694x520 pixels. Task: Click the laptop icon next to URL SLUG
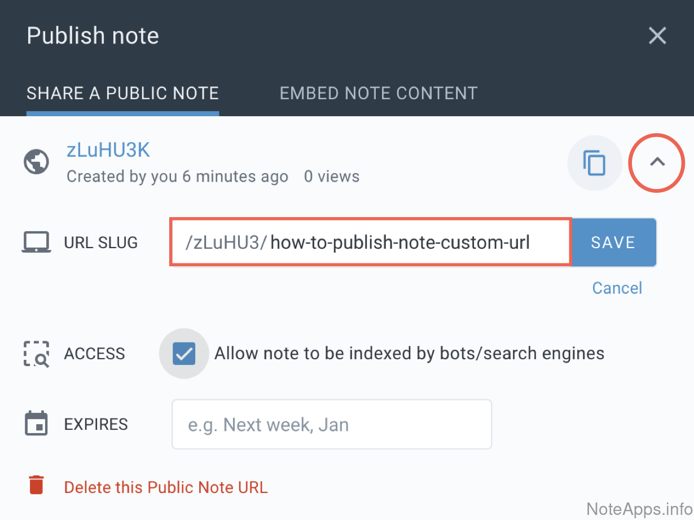[x=36, y=243]
